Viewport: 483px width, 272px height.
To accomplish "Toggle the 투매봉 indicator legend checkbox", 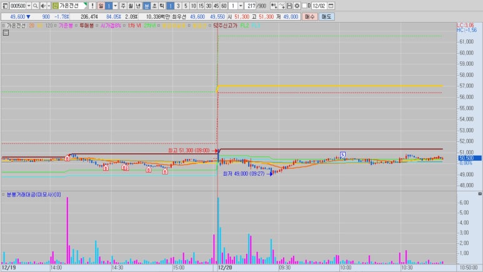I will click(x=76, y=26).
